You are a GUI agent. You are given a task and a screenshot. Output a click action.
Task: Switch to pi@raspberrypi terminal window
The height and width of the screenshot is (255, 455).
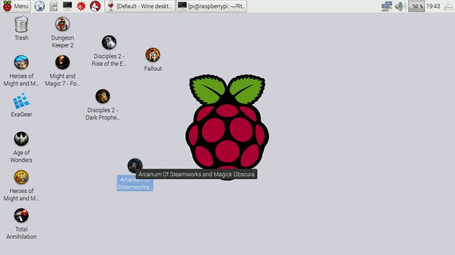point(212,6)
